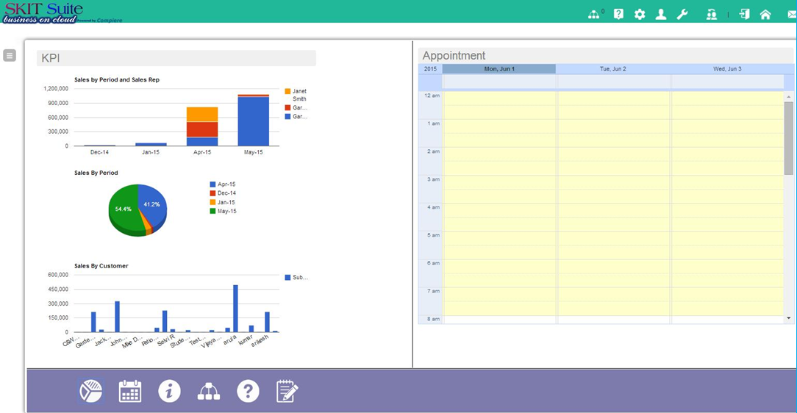This screenshot has height=413, width=797.
Task: Open the mail envelope icon in header
Action: (x=791, y=14)
